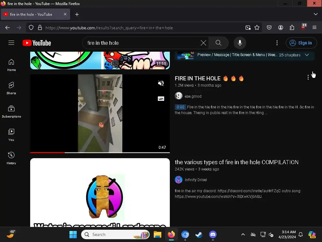Go back in Firefox
Viewport: 322px width, 242px height.
coord(8,28)
